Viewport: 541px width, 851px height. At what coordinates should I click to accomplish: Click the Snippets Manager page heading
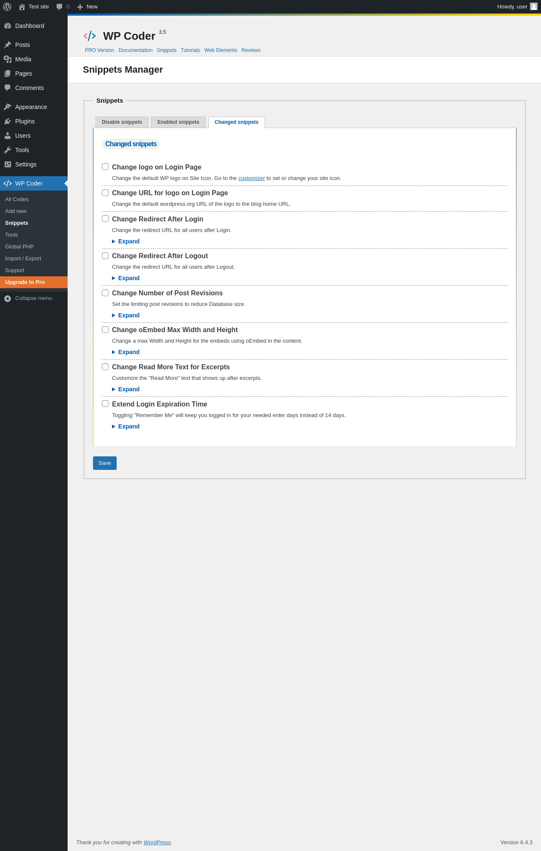[123, 70]
